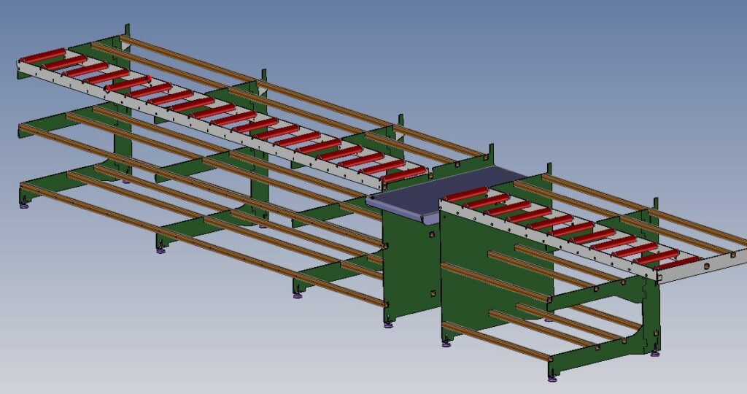Viewport: 747px width, 394px height.
Task: Pick the right conveyor's first red roller beside the blue plate
Action: (x=465, y=194)
